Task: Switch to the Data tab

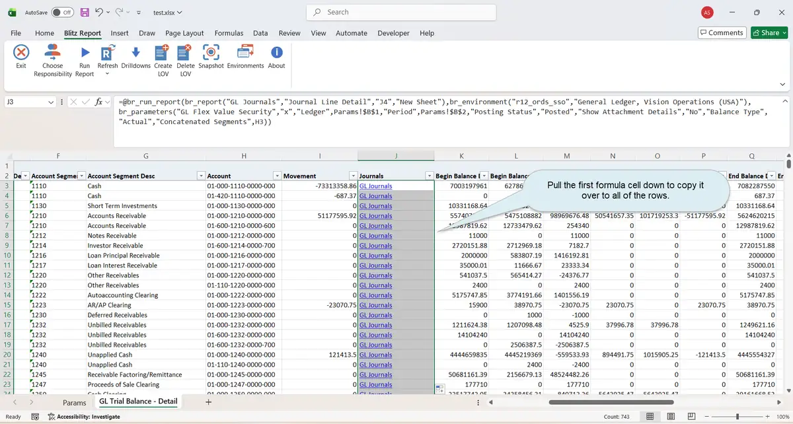Action: point(260,33)
